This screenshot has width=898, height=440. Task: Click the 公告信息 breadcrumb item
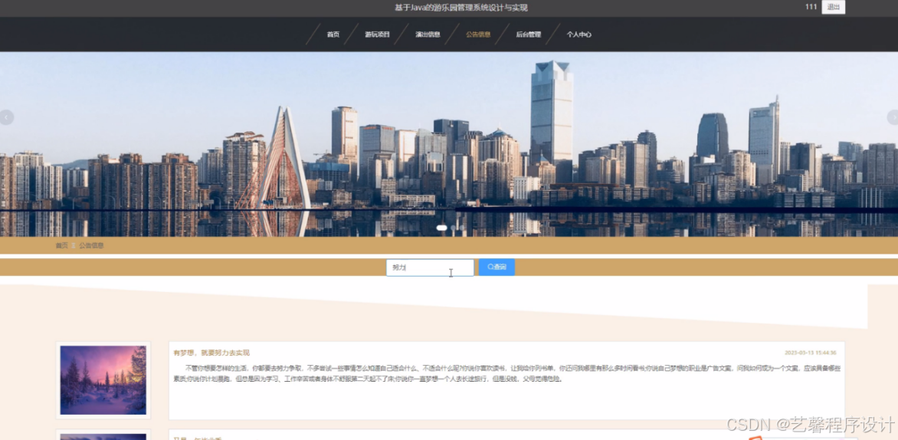pos(92,245)
